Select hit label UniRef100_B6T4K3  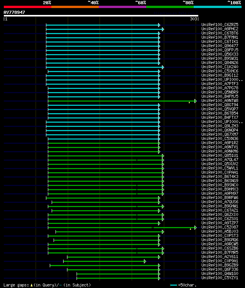click(220, 177)
